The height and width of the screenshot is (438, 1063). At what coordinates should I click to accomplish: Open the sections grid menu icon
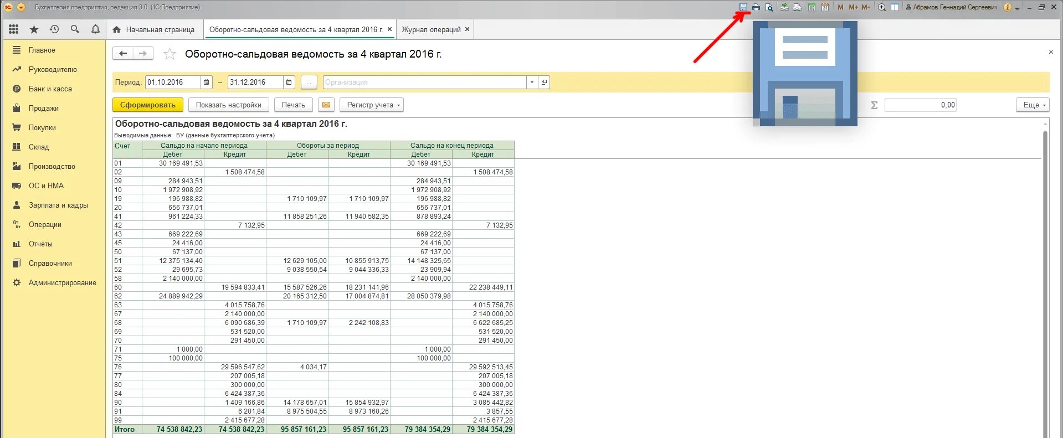tap(14, 29)
